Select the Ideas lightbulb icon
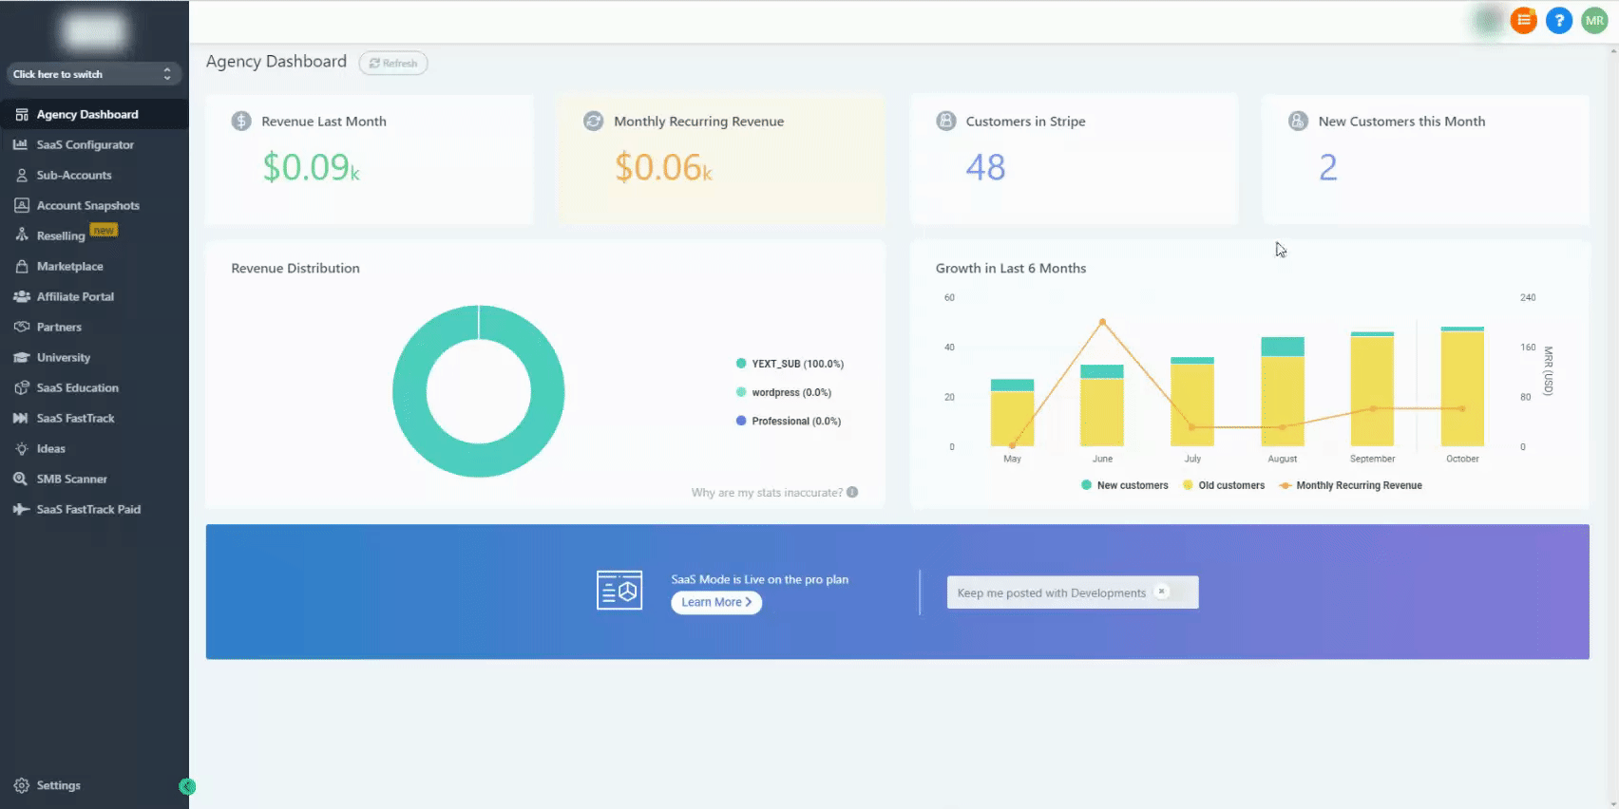The height and width of the screenshot is (809, 1619). coord(21,448)
